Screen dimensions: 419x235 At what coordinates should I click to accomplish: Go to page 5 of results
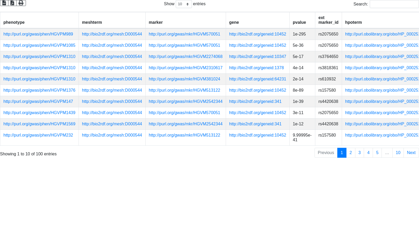(377, 153)
